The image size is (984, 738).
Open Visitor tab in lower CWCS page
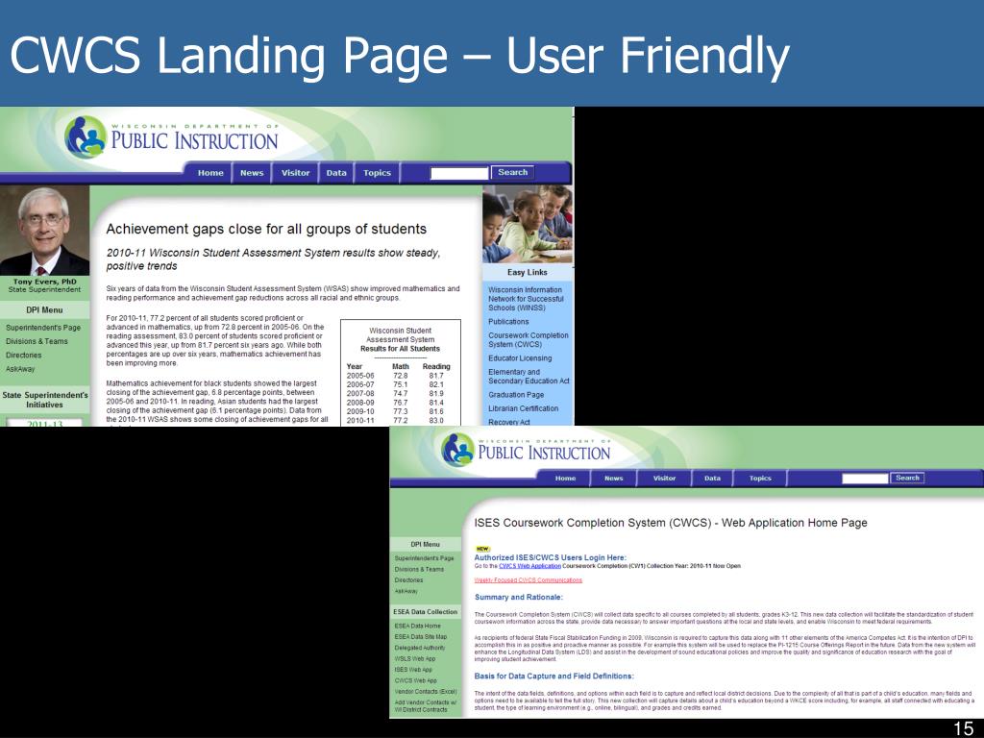pos(665,479)
